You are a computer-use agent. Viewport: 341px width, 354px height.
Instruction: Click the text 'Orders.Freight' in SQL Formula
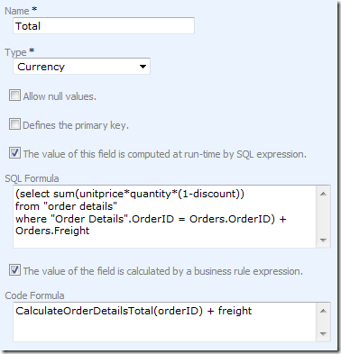click(52, 231)
